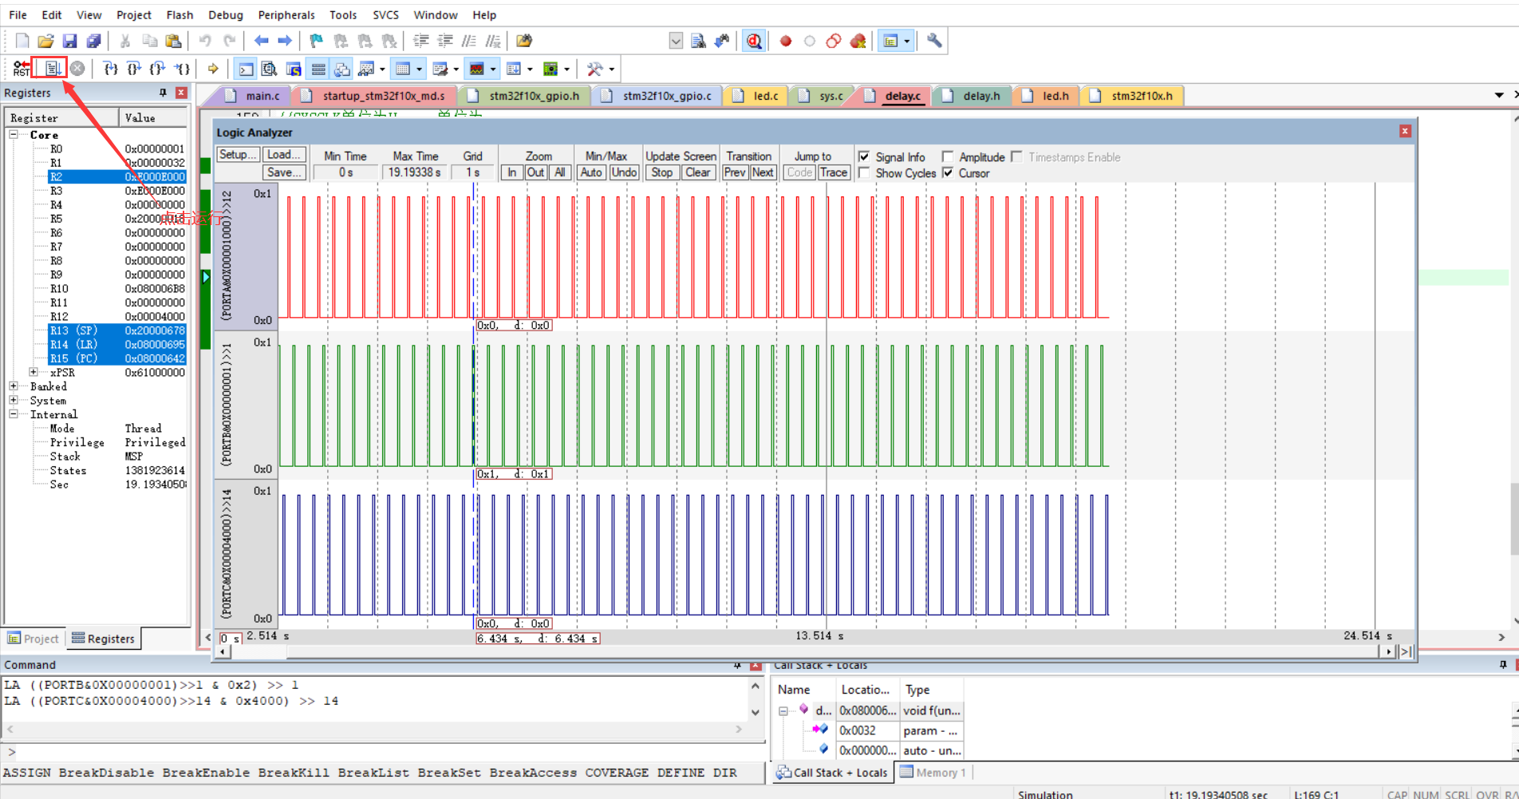Click the Stop execution icon
Image resolution: width=1519 pixels, height=799 pixels.
pyautogui.click(x=77, y=69)
